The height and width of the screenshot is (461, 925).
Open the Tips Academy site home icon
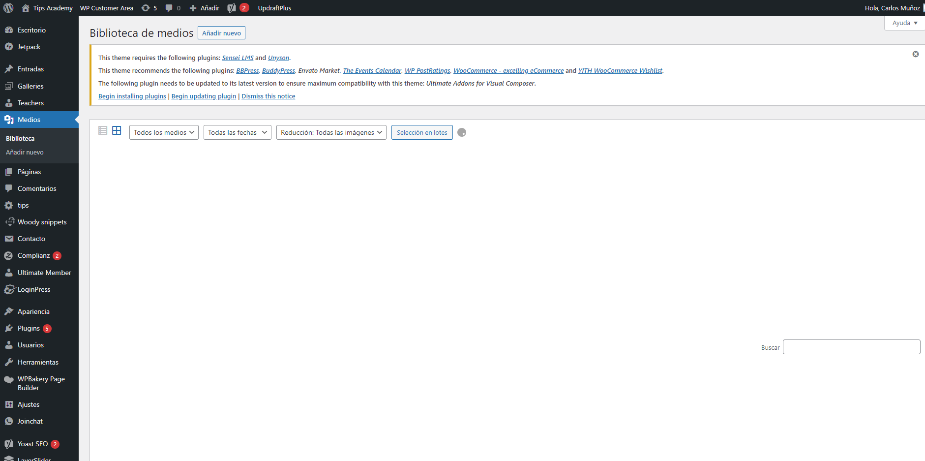coord(26,8)
